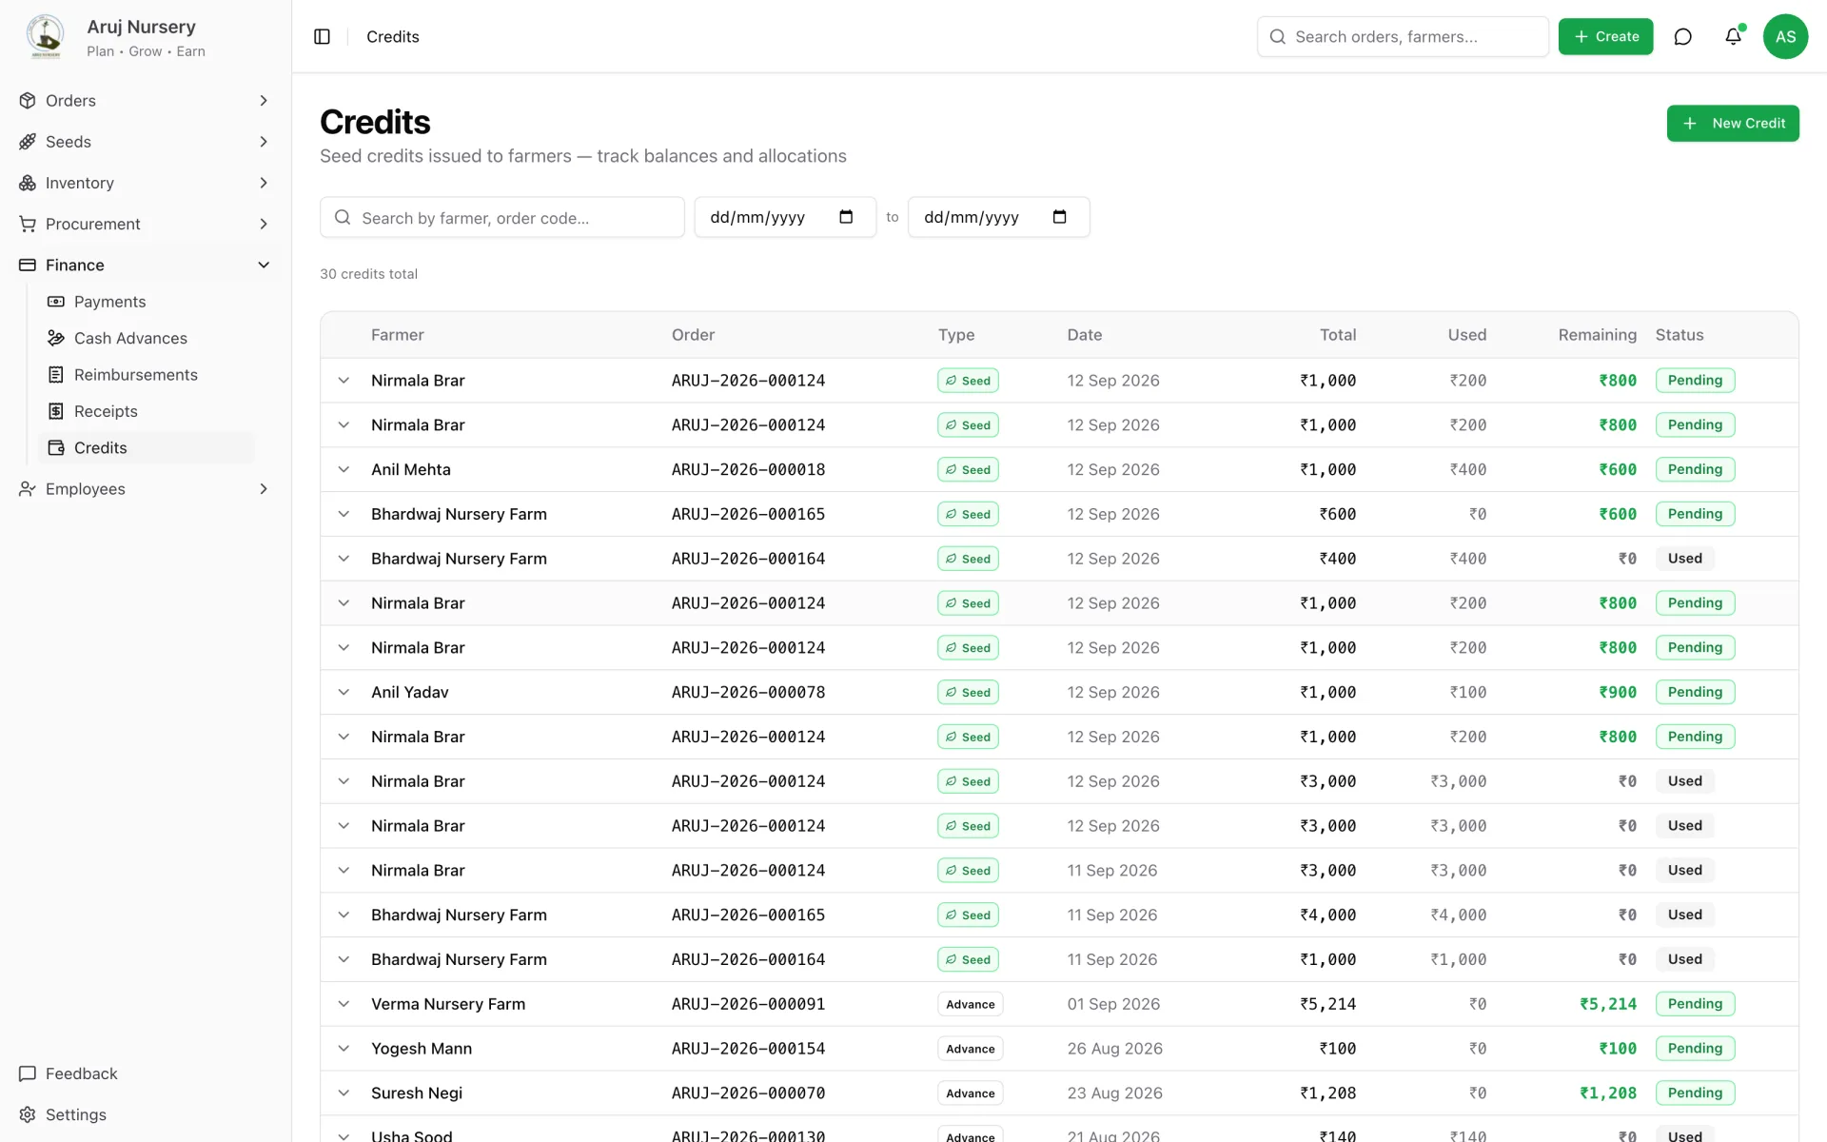Click the Employees person icon
This screenshot has width=1827, height=1142.
click(x=28, y=488)
